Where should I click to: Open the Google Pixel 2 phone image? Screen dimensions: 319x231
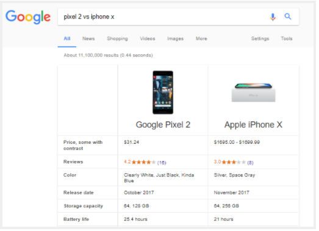click(163, 92)
